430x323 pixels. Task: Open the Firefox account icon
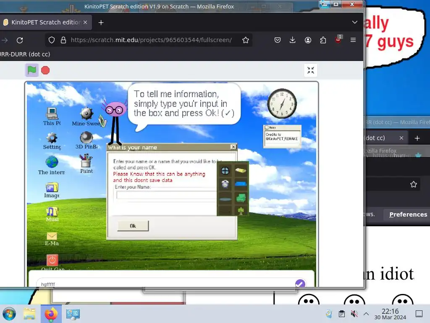pos(308,40)
